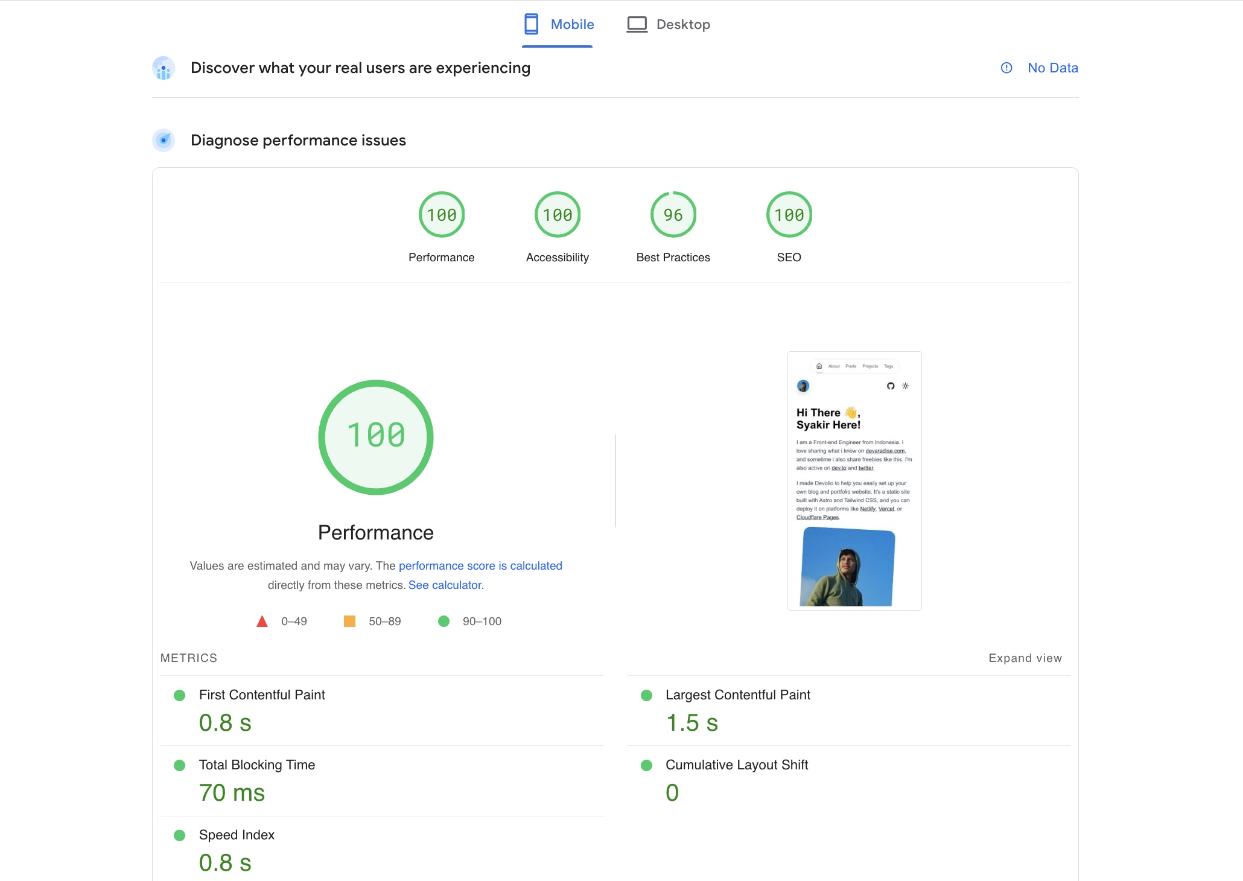The height and width of the screenshot is (881, 1243).
Task: Click the real users experience section icon
Action: coord(165,67)
